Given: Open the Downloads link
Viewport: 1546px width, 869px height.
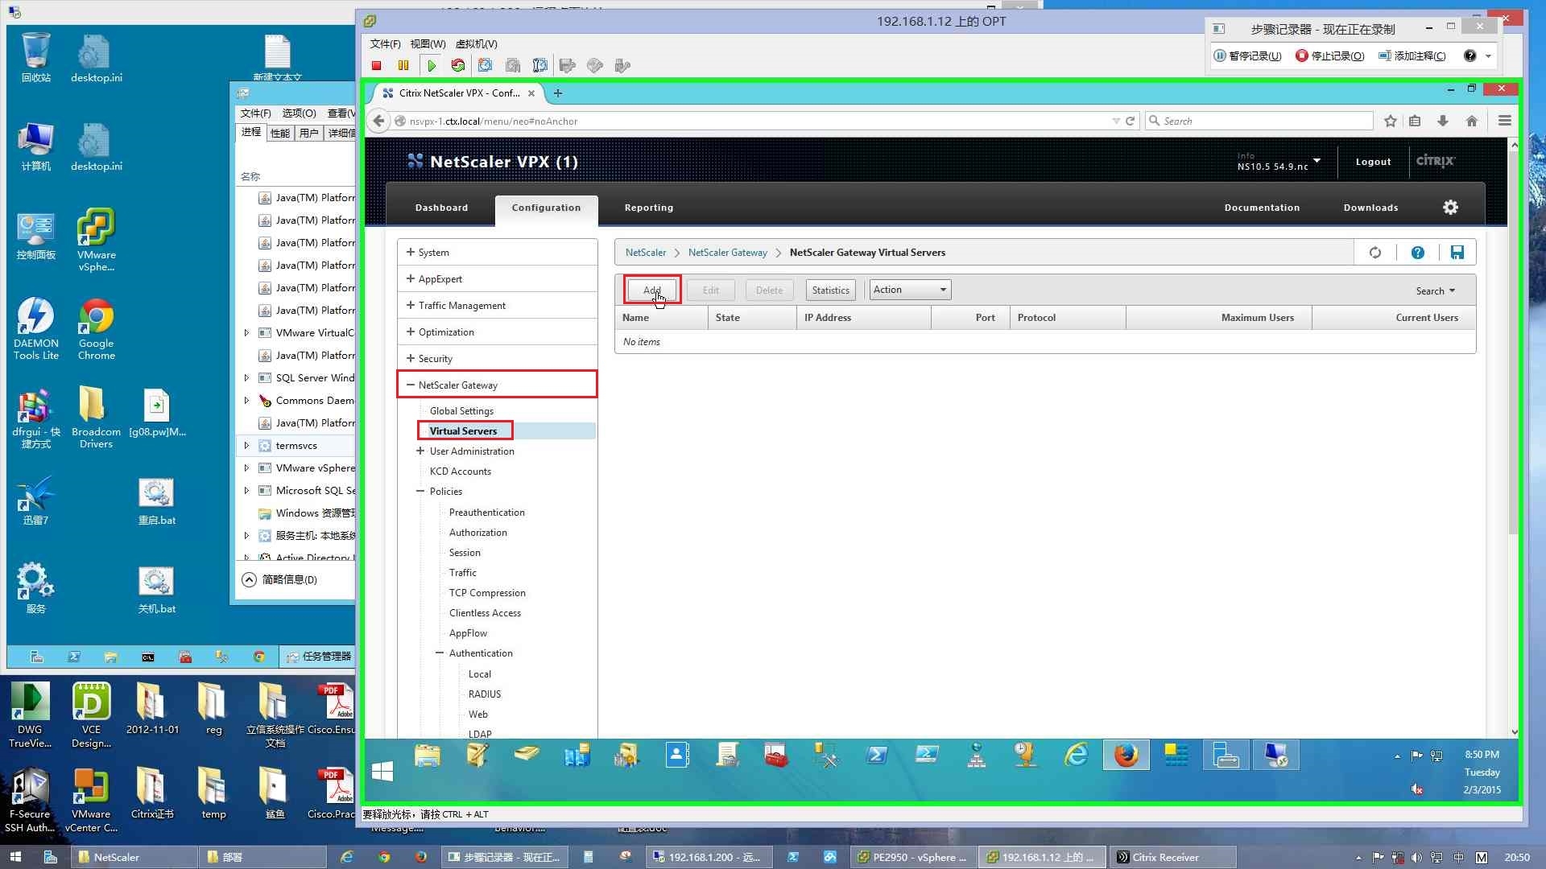Looking at the screenshot, I should (1370, 208).
